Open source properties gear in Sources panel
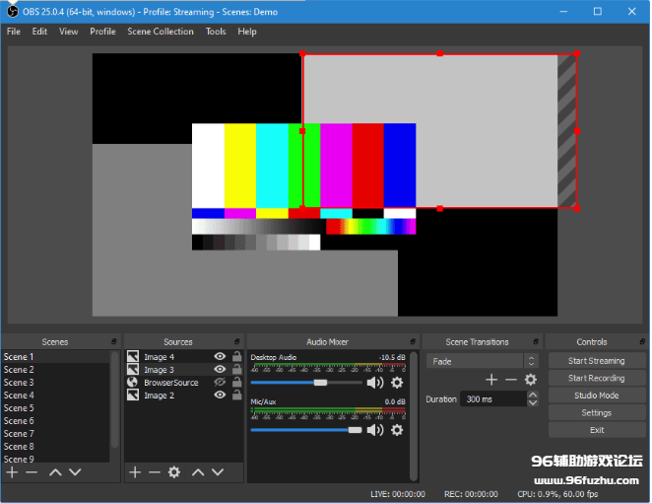The height and width of the screenshot is (503, 652). tap(174, 472)
